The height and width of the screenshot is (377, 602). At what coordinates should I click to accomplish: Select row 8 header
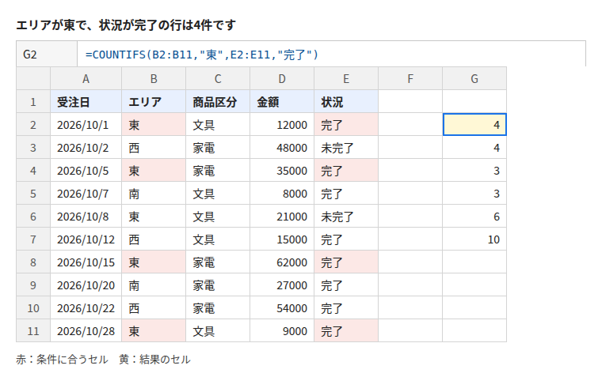pos(33,262)
